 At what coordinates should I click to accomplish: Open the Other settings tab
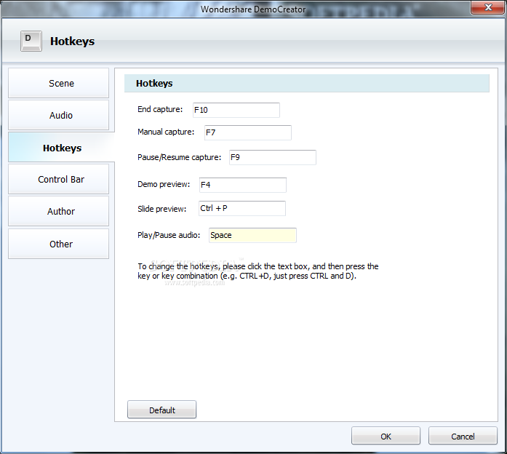[58, 244]
